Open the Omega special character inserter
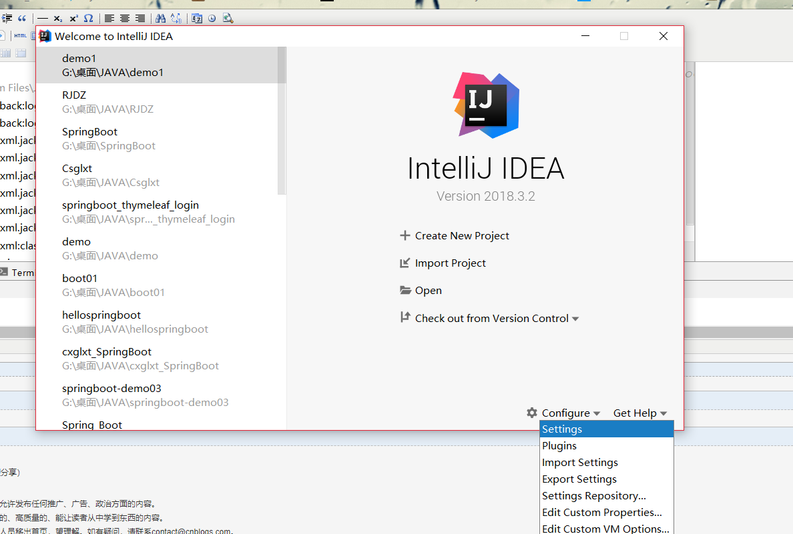The image size is (793, 534). (89, 19)
